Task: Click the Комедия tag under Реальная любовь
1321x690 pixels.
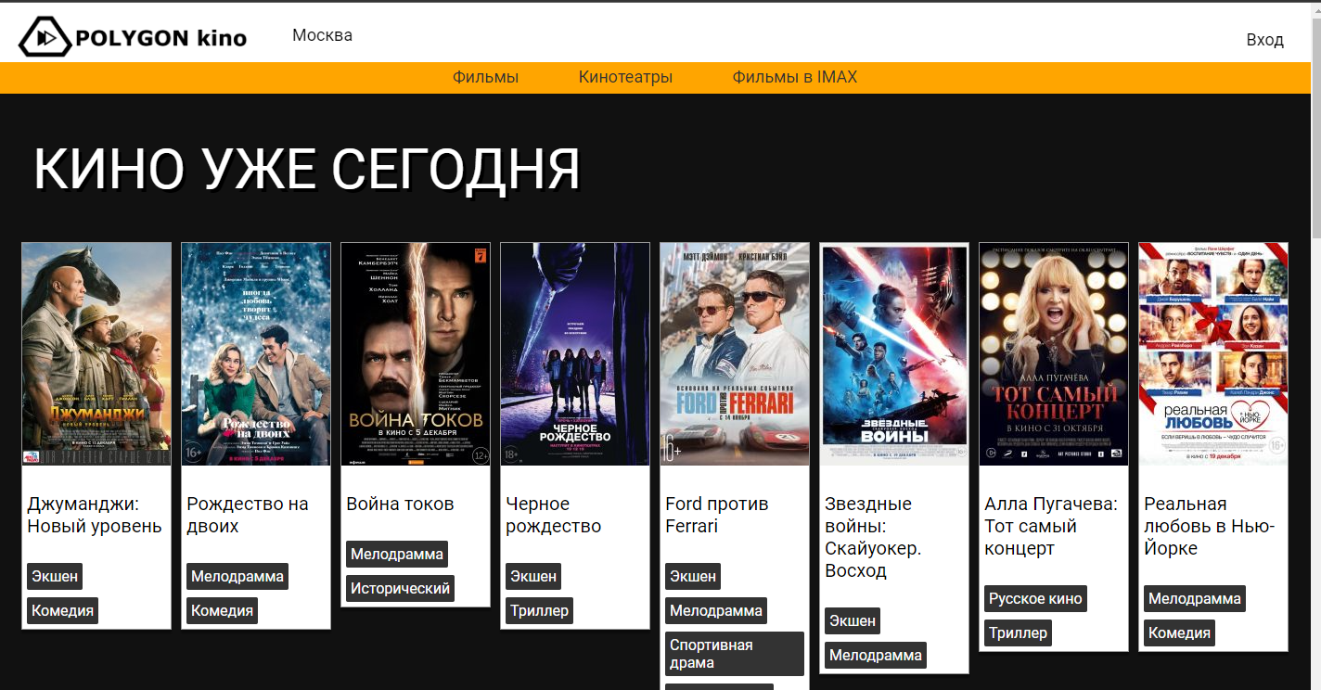Action: 1179,632
